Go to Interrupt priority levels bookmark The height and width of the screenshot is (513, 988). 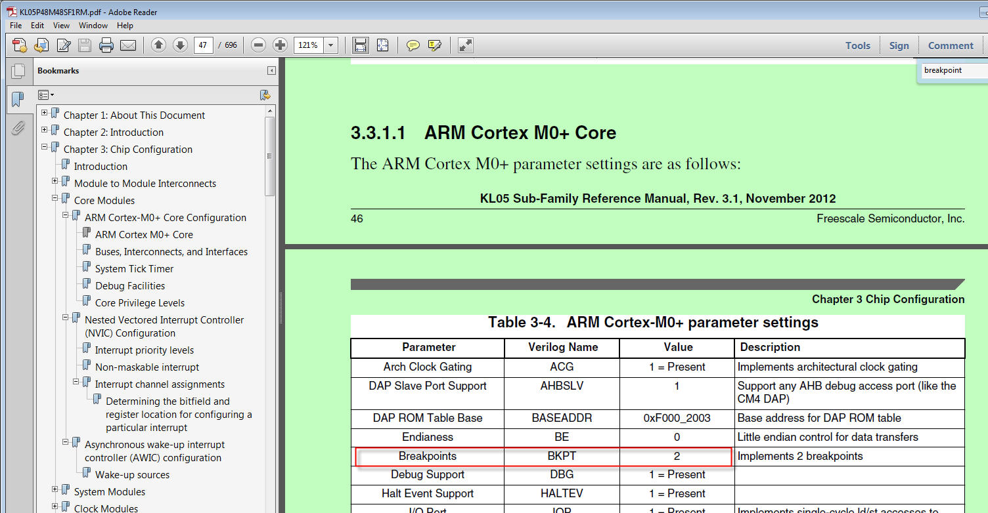(x=145, y=350)
